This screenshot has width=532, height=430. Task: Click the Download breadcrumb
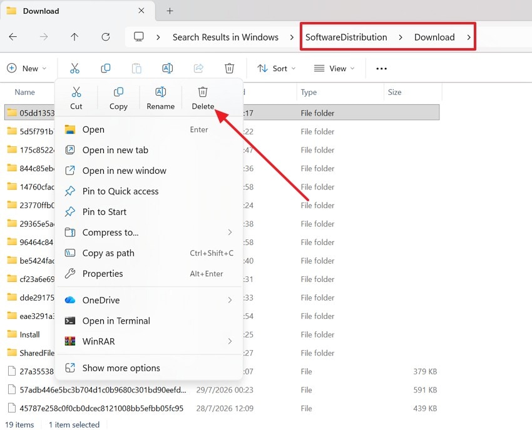coord(434,37)
